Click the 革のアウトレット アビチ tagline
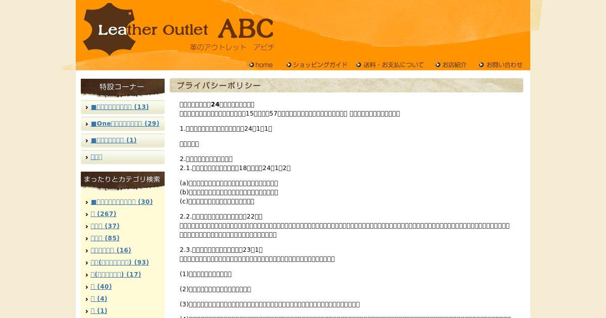This screenshot has height=318, width=606. tap(232, 47)
